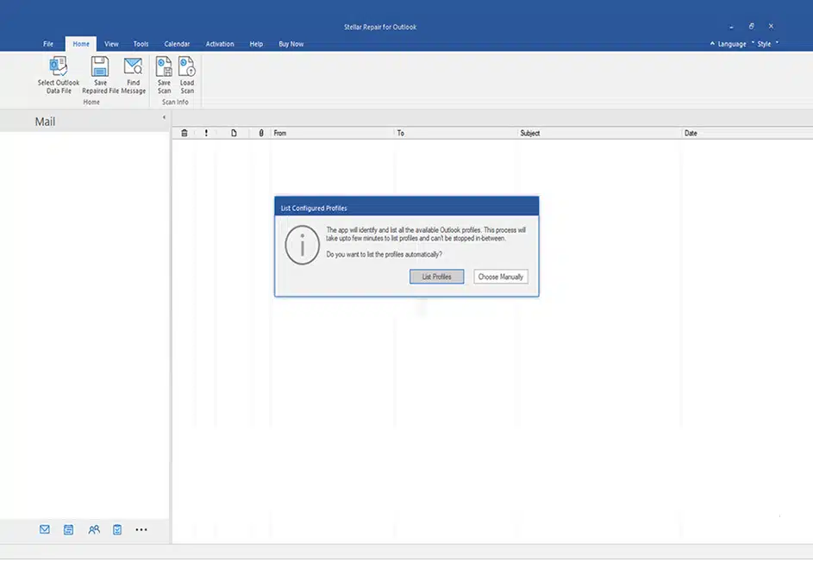Viewport: 813px width, 562px height.
Task: Open Calendar view from bottom navigation
Action: pyautogui.click(x=68, y=529)
